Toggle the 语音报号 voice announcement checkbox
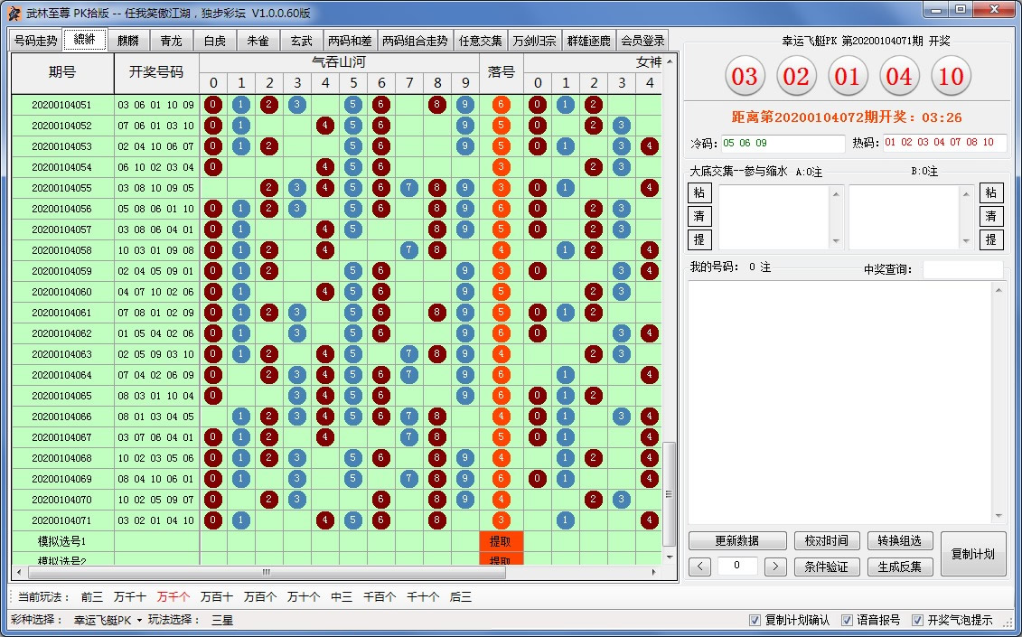 pyautogui.click(x=847, y=621)
